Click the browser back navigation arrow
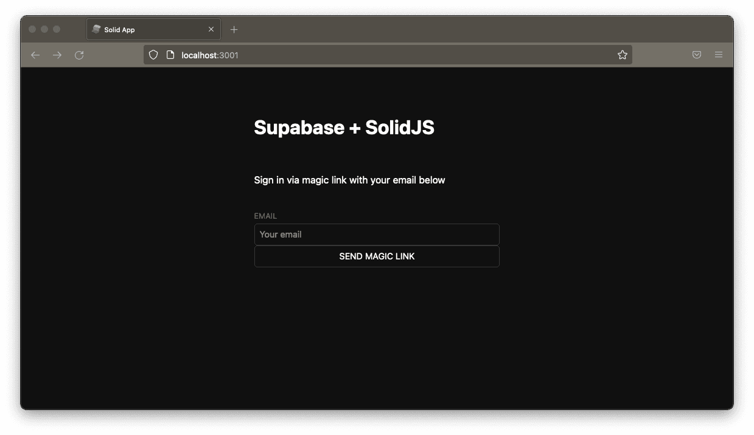This screenshot has height=435, width=754. click(x=35, y=55)
